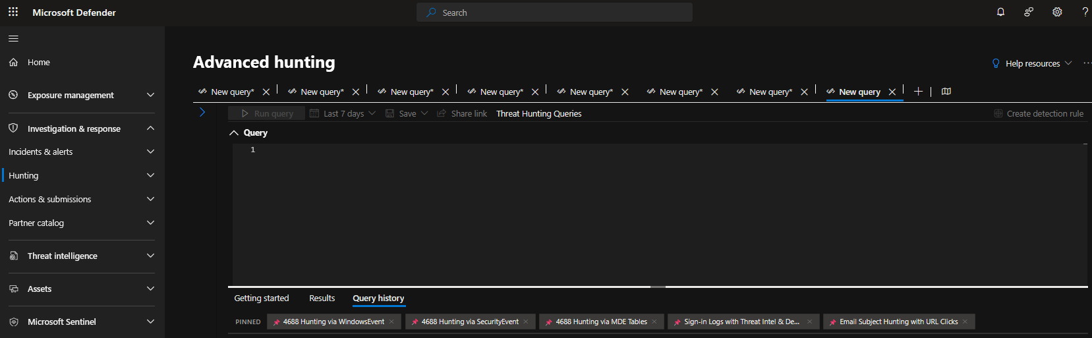The image size is (1092, 338).
Task: Open pinned 4688 Hunting via WindowsEvent query
Action: (333, 322)
